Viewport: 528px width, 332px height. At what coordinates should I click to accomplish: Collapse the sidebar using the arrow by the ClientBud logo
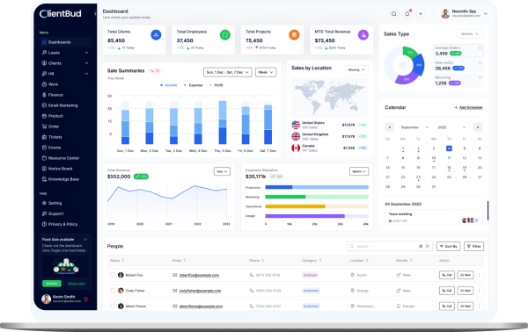click(95, 14)
